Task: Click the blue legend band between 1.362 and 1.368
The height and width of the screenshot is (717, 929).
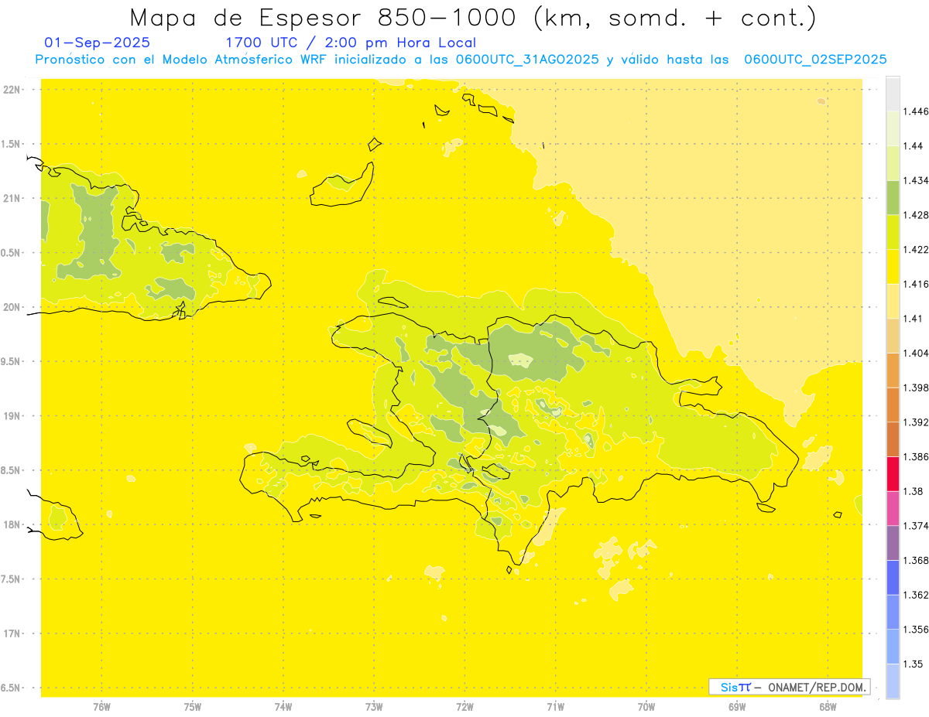Action: click(893, 578)
